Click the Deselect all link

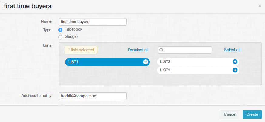(138, 50)
